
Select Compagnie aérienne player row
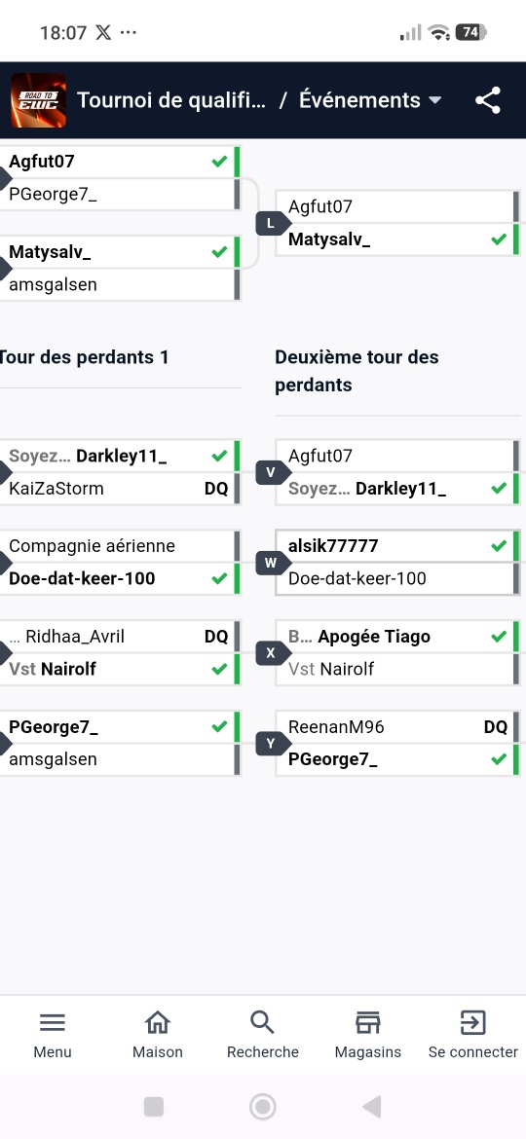pyautogui.click(x=119, y=546)
